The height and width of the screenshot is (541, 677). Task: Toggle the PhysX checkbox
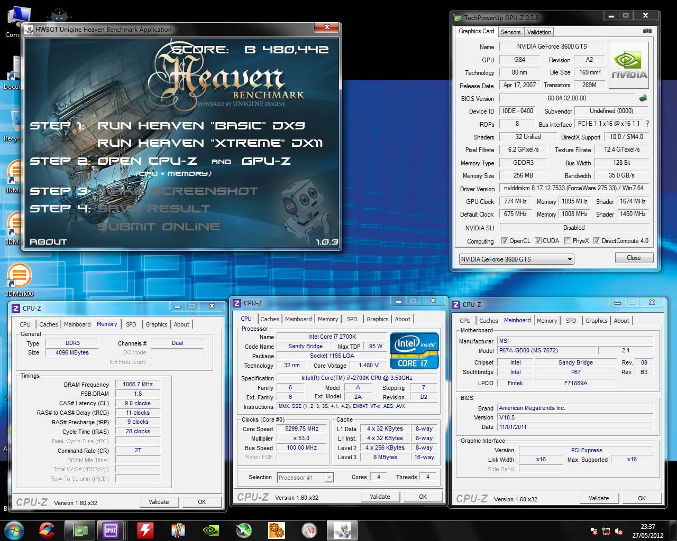568,241
